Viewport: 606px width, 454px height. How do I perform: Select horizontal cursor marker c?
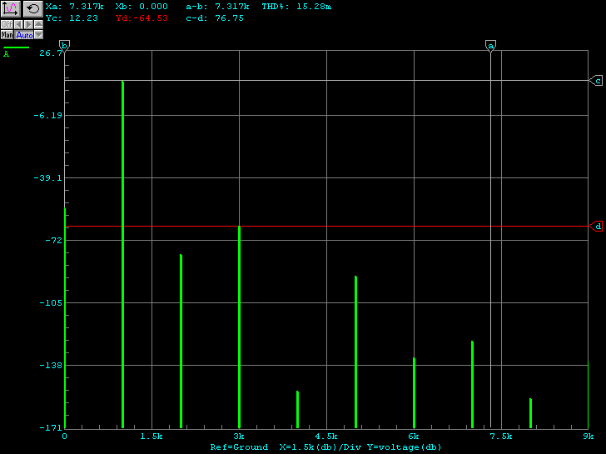(x=597, y=81)
